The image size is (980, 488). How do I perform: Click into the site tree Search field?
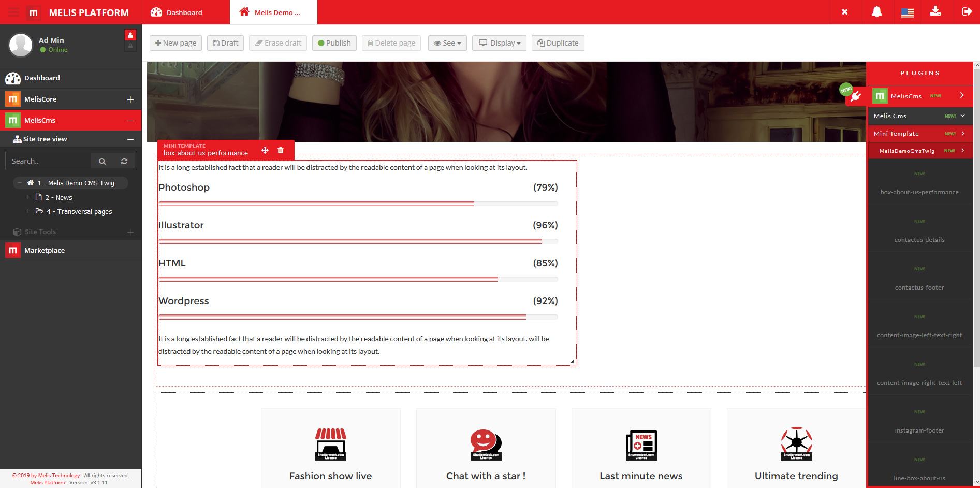click(x=49, y=161)
